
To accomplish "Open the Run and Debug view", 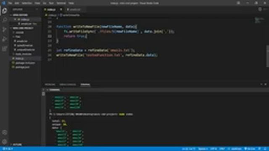I will point(5,39).
